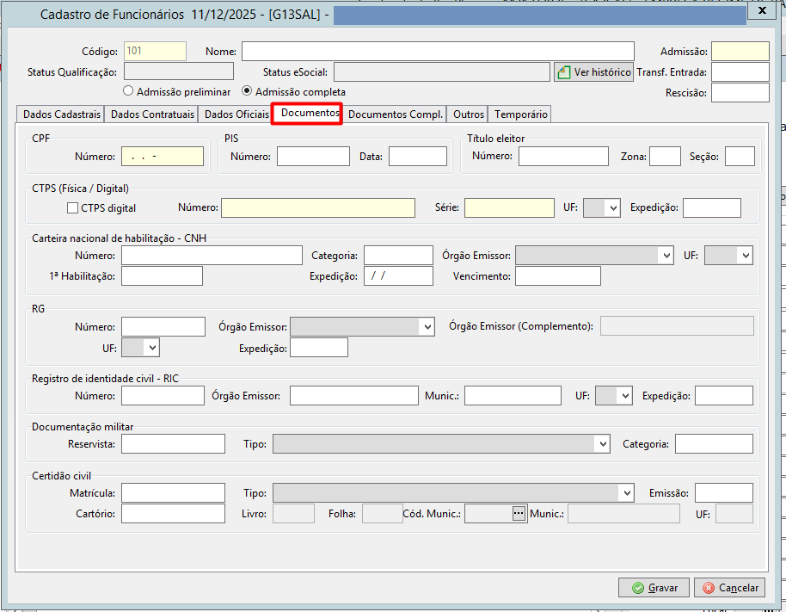Focus the RIC Munic. field

513,395
